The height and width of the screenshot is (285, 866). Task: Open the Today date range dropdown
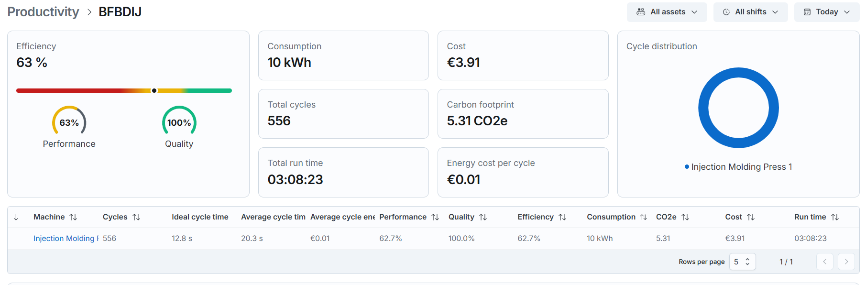pyautogui.click(x=827, y=12)
